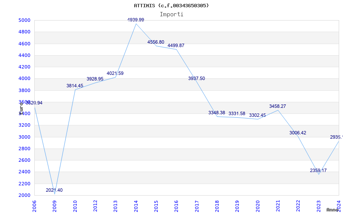Image resolution: width=343 pixels, height=214 pixels.
Task: Select data label 4021.59
Action: tap(115, 73)
